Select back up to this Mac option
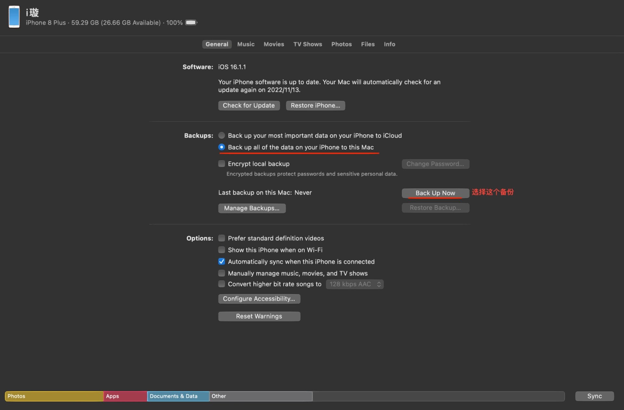Screen dimensions: 624x410 click(x=222, y=147)
